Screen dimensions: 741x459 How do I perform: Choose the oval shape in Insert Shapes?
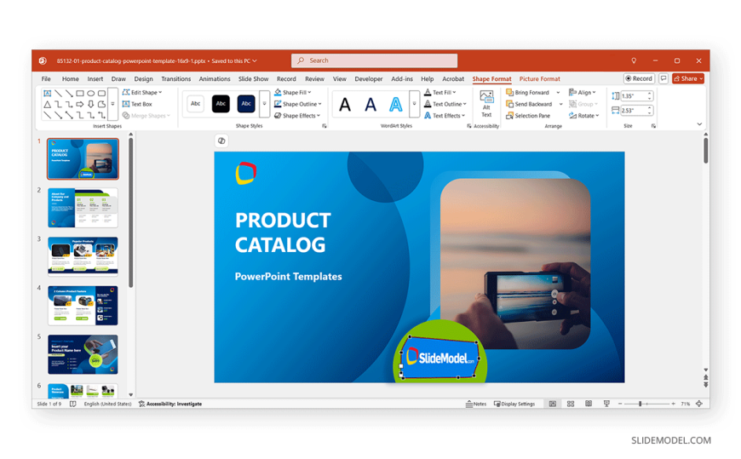pos(91,93)
